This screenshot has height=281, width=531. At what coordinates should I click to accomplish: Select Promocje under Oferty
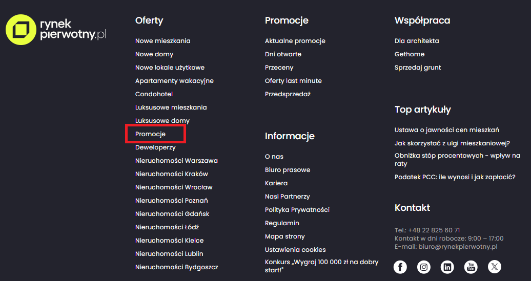click(150, 134)
